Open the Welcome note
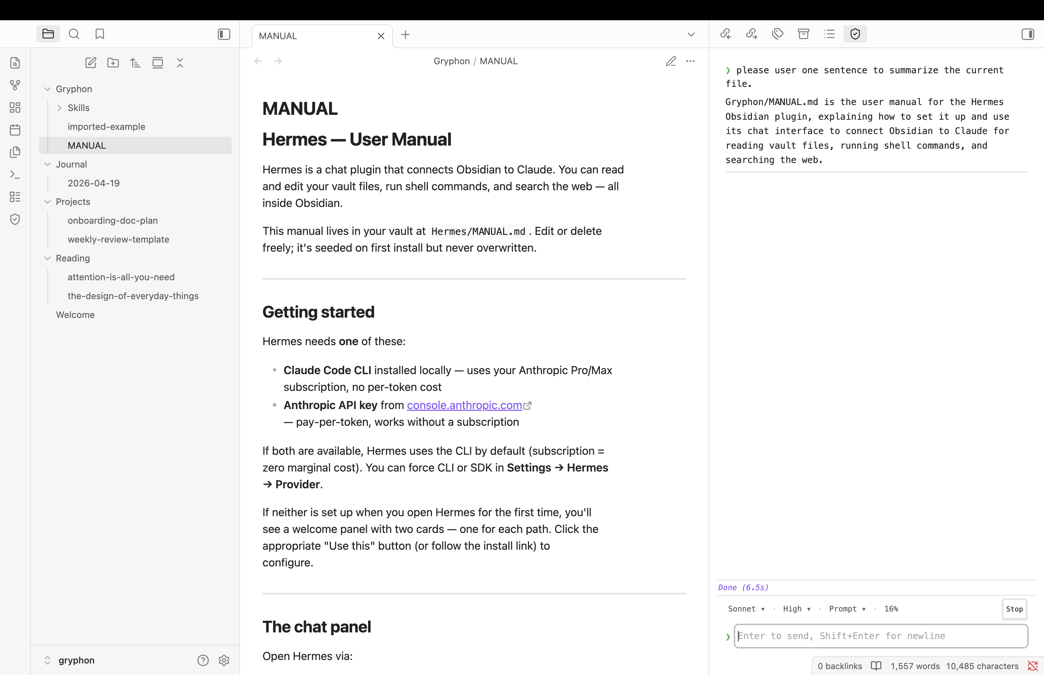This screenshot has height=675, width=1044. click(x=135, y=315)
